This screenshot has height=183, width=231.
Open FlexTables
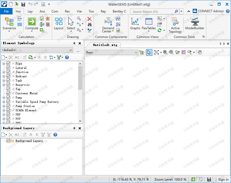149,24
